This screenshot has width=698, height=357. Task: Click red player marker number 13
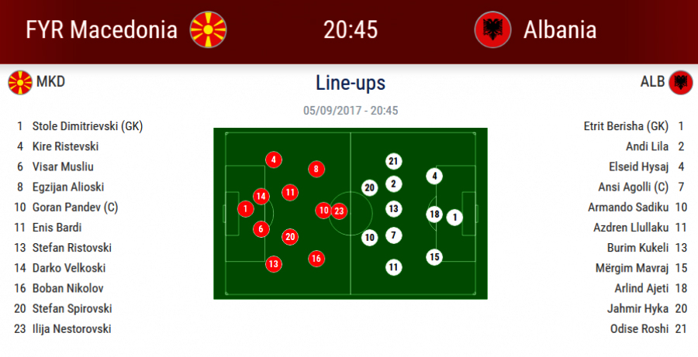pos(273,264)
